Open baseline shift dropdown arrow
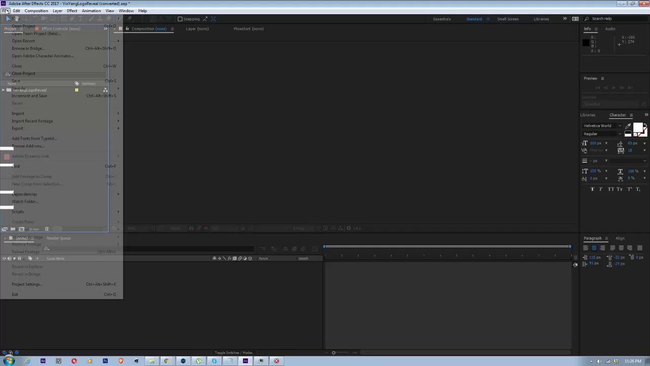 [606, 178]
